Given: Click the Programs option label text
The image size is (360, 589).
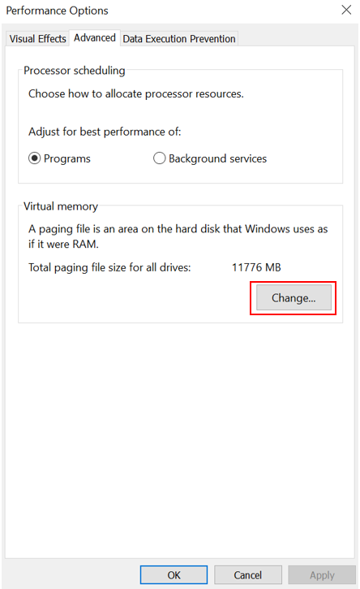Looking at the screenshot, I should pyautogui.click(x=67, y=158).
